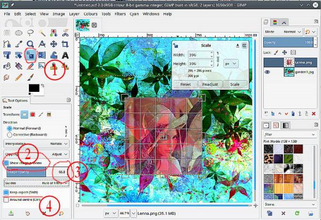Anchor the floating layer icon
This screenshot has width=321, height=220.
300,114
